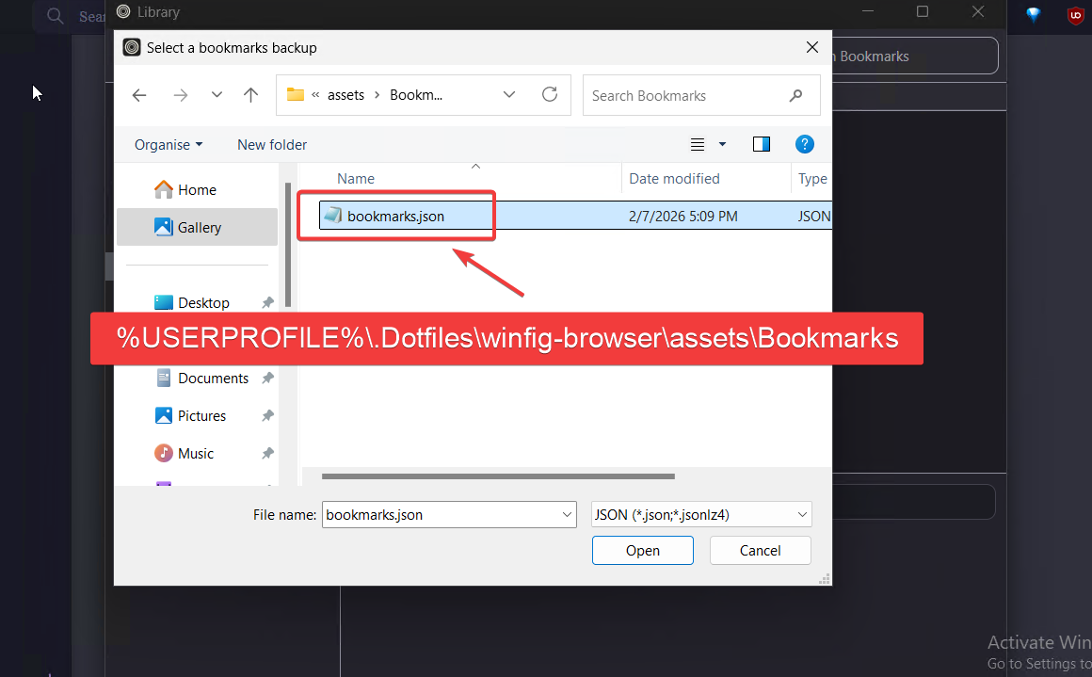The image size is (1092, 677).
Task: Toggle the preview pane icon
Action: click(x=762, y=144)
